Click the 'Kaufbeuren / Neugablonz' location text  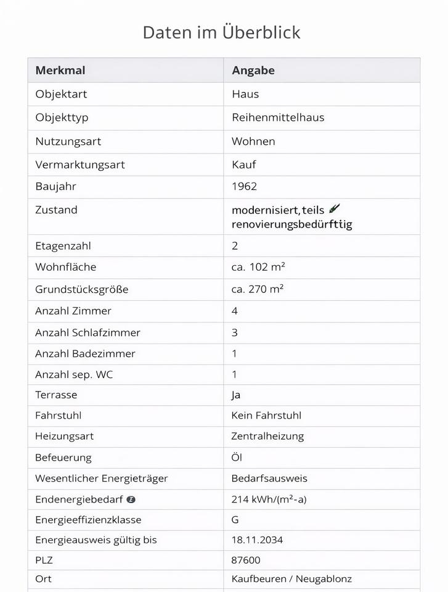click(x=291, y=578)
